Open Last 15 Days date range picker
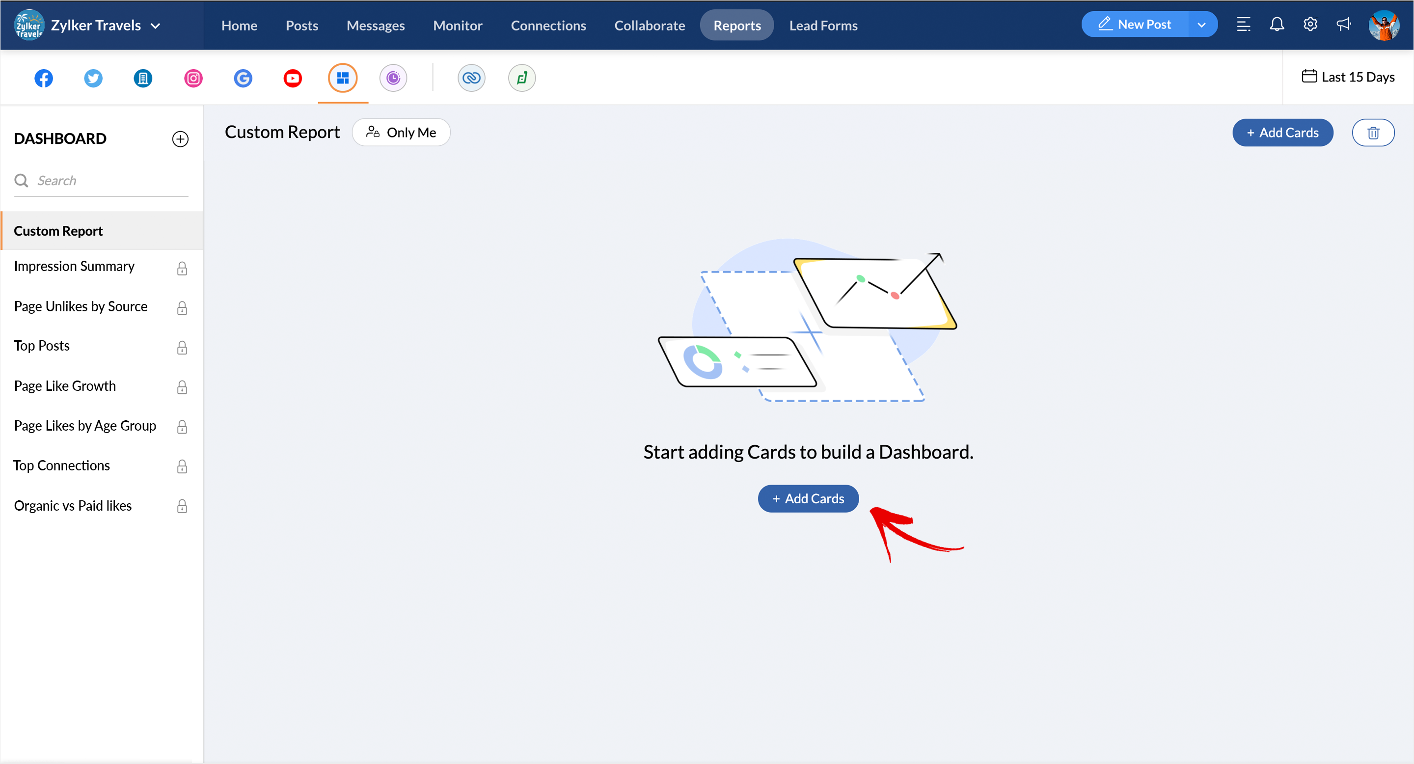 tap(1348, 77)
